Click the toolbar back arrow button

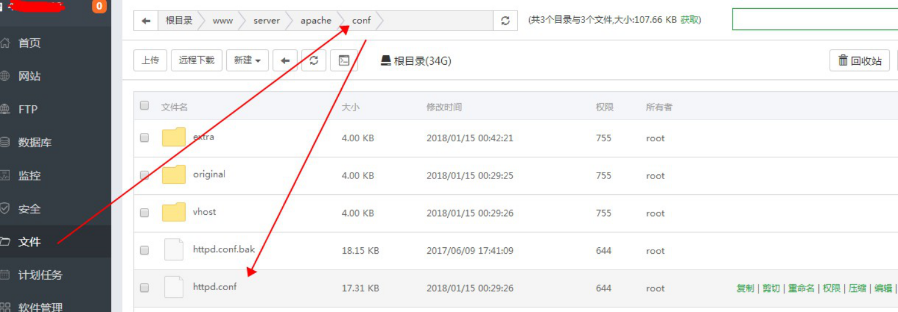(x=285, y=61)
